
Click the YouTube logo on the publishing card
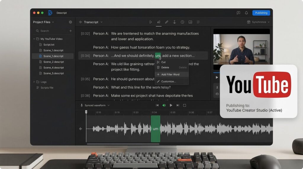pos(259,84)
